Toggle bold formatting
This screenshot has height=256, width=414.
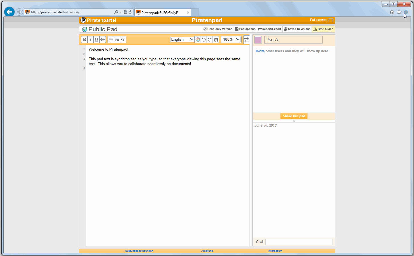tap(85, 40)
